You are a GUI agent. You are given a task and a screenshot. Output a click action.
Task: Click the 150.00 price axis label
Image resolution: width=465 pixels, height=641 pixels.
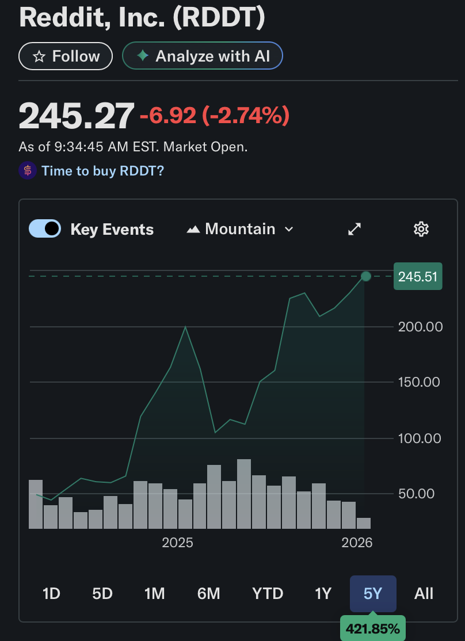(x=419, y=382)
